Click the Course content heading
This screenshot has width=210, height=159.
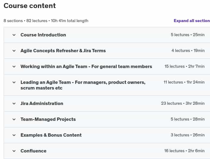pyautogui.click(x=29, y=6)
